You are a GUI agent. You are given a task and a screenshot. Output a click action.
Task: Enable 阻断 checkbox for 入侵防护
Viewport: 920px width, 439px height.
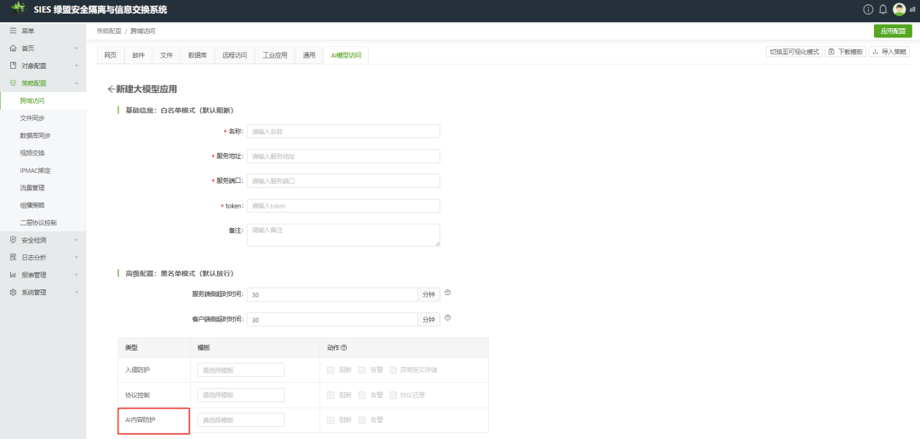(x=331, y=370)
